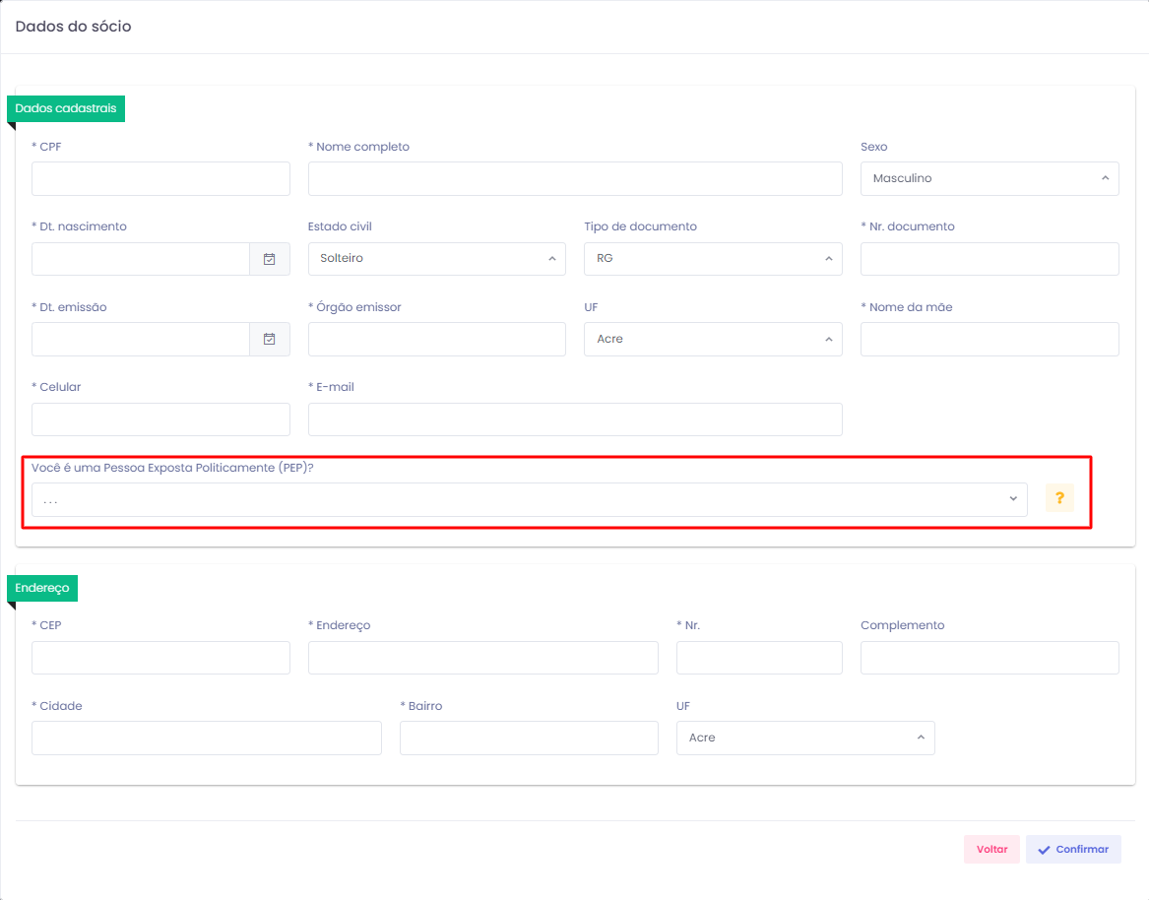Open the Estado civil dropdown
The width and height of the screenshot is (1149, 900).
436,259
